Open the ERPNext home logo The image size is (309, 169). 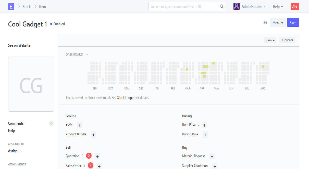click(11, 7)
